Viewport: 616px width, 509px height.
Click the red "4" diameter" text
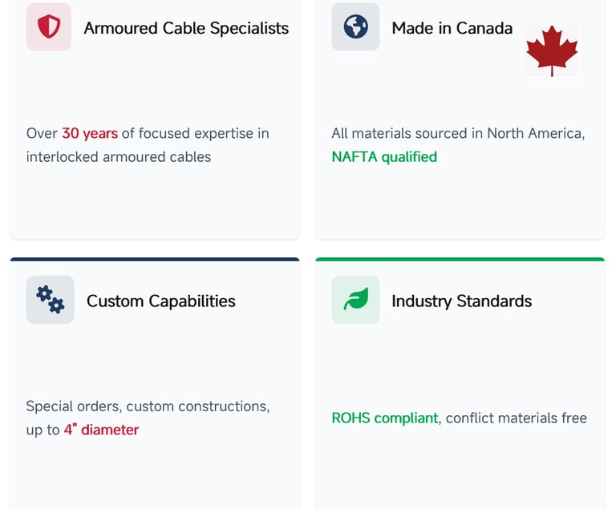(101, 430)
